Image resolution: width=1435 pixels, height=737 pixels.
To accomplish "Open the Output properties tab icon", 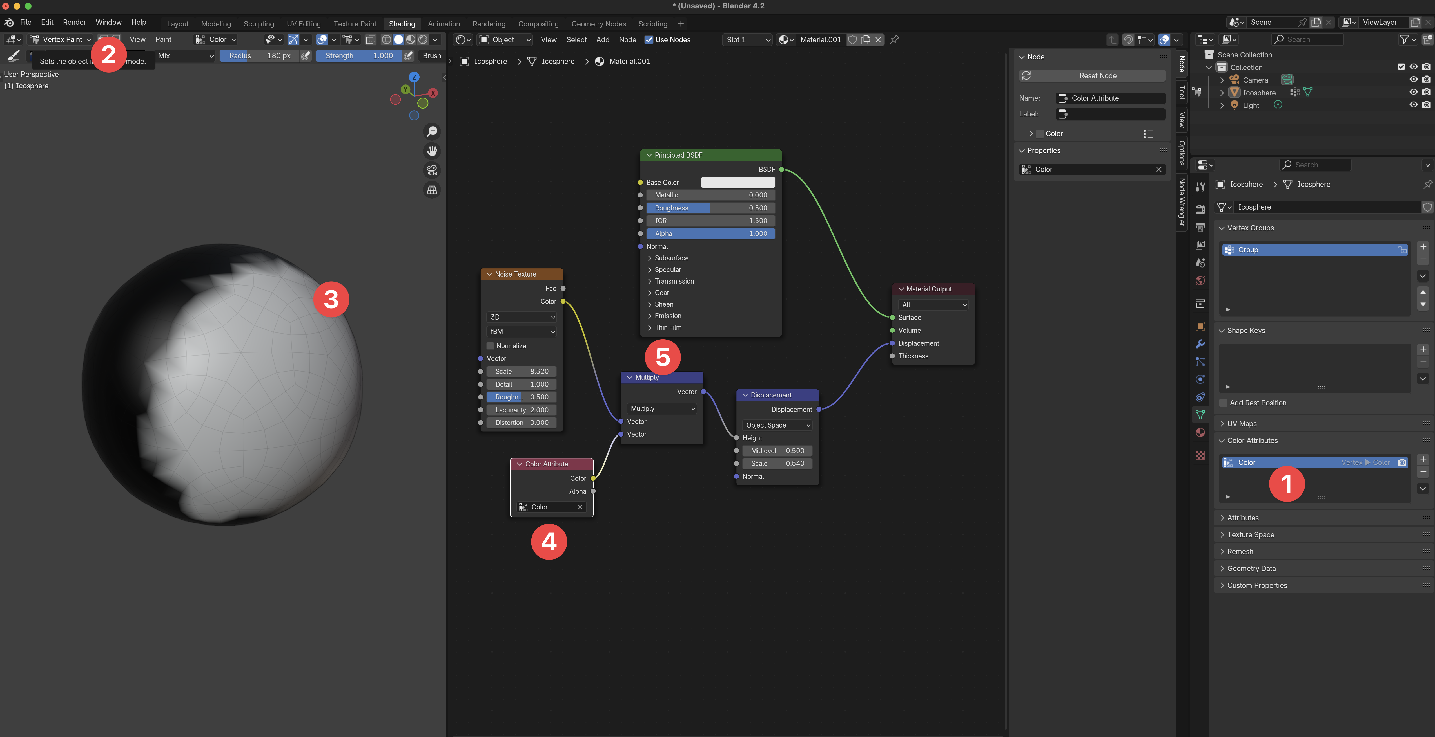I will [1200, 227].
